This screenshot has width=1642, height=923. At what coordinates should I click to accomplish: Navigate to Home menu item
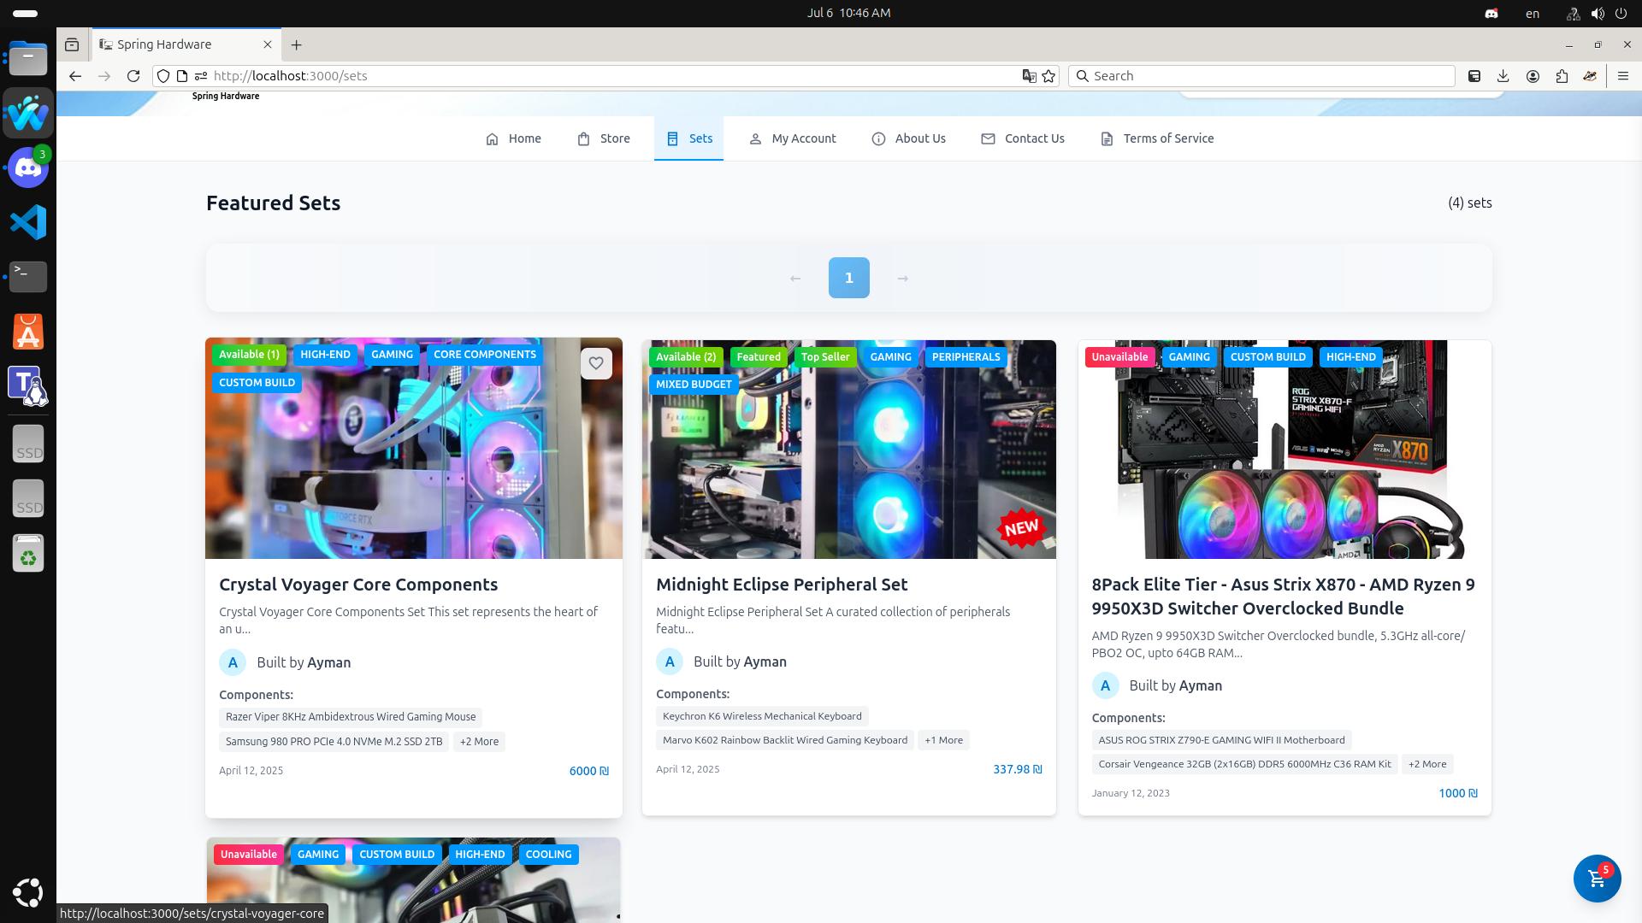(513, 138)
